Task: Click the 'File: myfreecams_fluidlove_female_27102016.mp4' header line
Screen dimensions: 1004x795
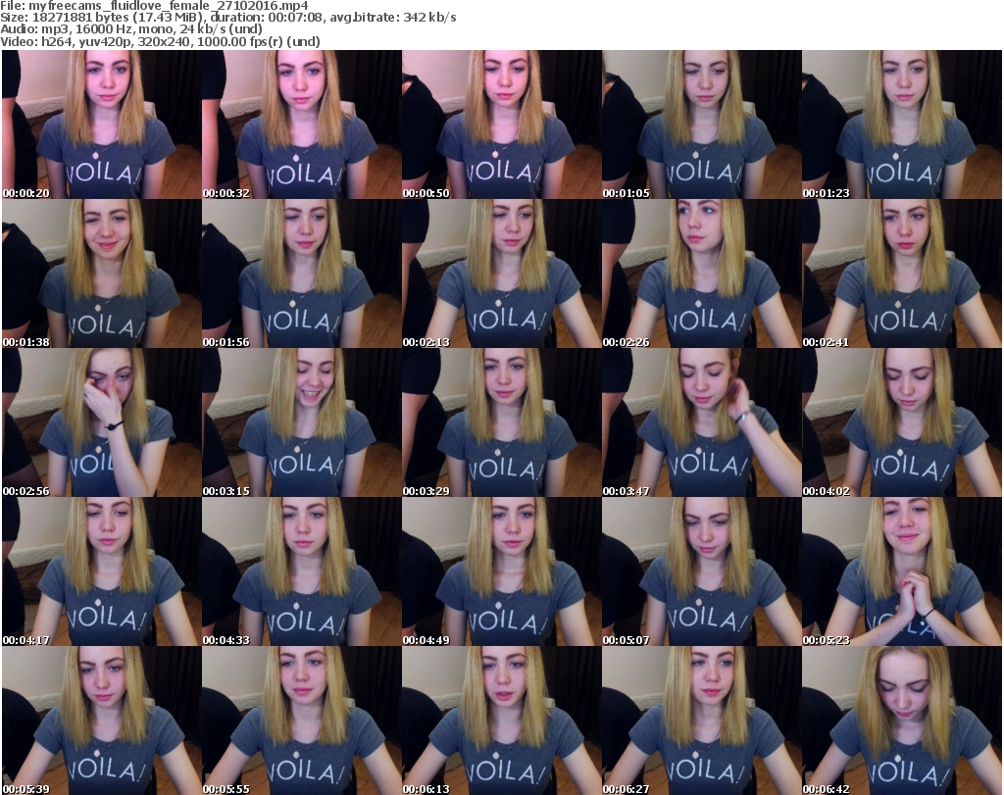Action: pos(154,6)
